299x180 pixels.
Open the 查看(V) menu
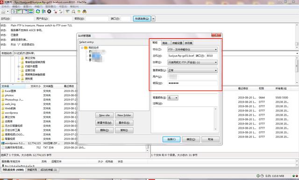(x=27, y=7)
